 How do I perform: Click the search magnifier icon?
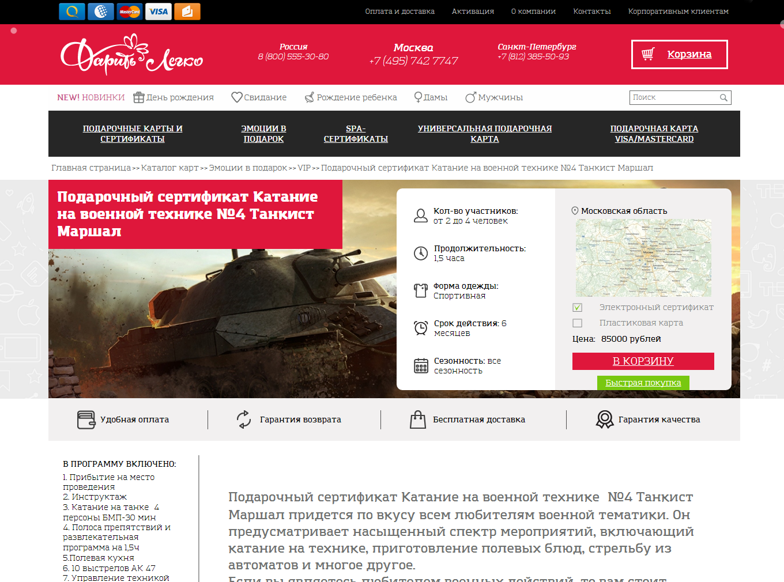click(723, 98)
